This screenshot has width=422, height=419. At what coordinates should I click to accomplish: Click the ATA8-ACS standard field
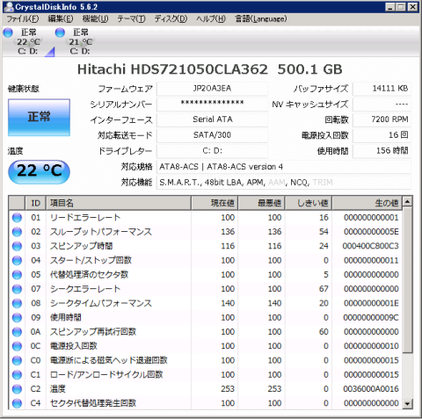coord(284,167)
